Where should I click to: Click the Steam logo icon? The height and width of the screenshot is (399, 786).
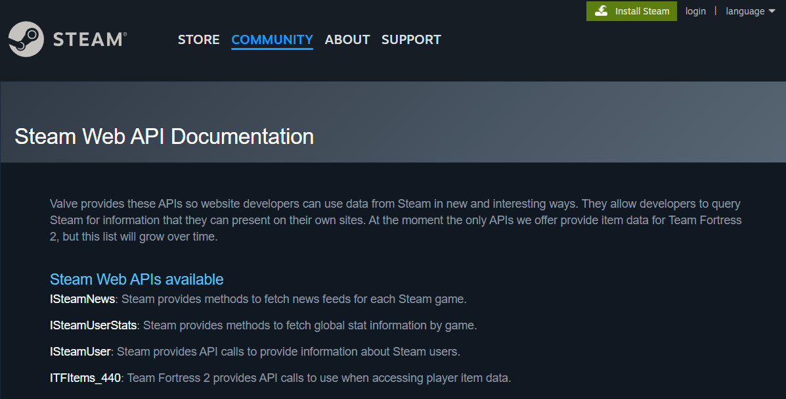pyautogui.click(x=26, y=39)
